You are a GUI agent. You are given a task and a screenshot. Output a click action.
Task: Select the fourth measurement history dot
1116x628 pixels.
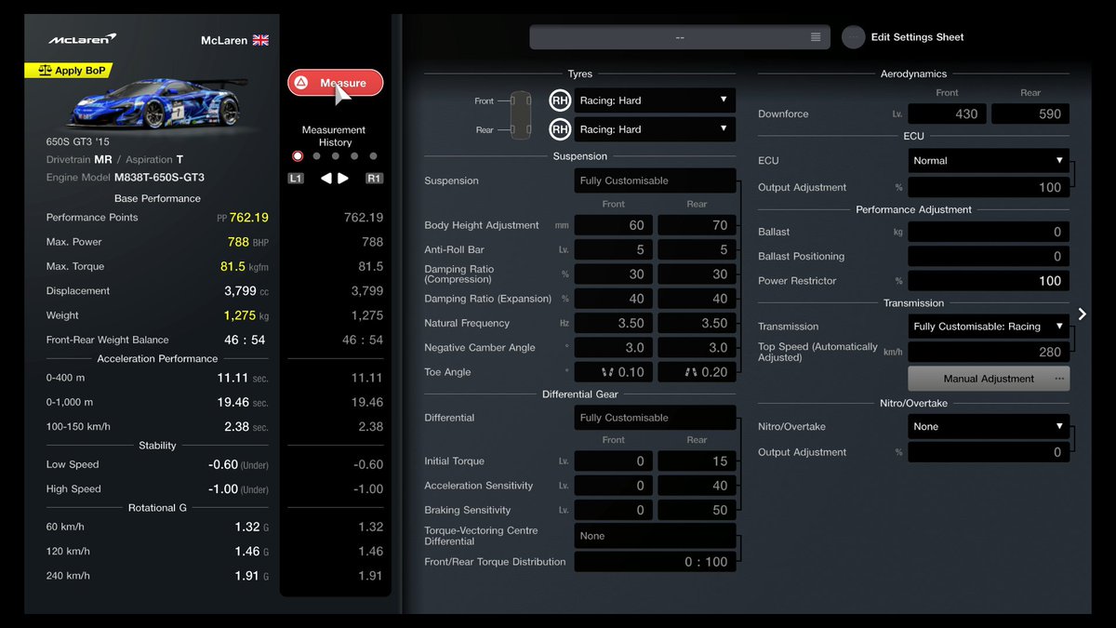354,156
